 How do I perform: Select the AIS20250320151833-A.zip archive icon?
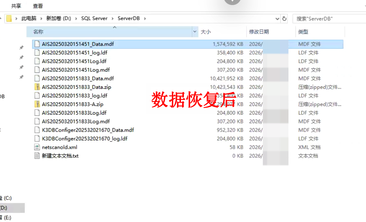[x=37, y=104]
